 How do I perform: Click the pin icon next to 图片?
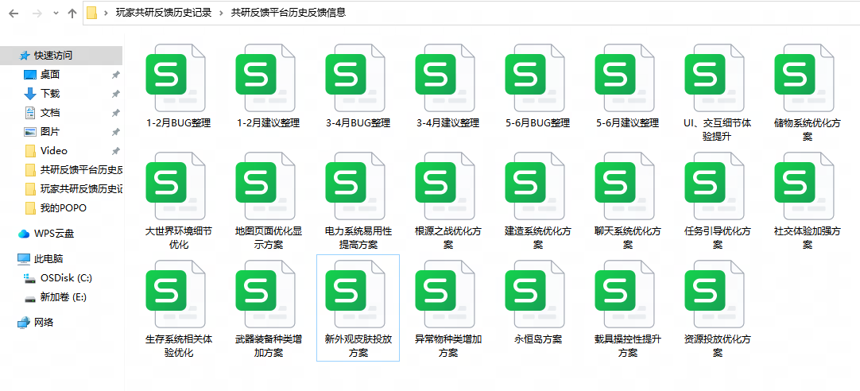click(x=116, y=132)
